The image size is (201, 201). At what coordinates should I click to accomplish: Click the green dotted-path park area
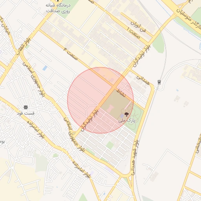click(135, 117)
